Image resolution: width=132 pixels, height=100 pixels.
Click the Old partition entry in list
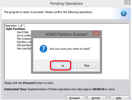point(24,45)
